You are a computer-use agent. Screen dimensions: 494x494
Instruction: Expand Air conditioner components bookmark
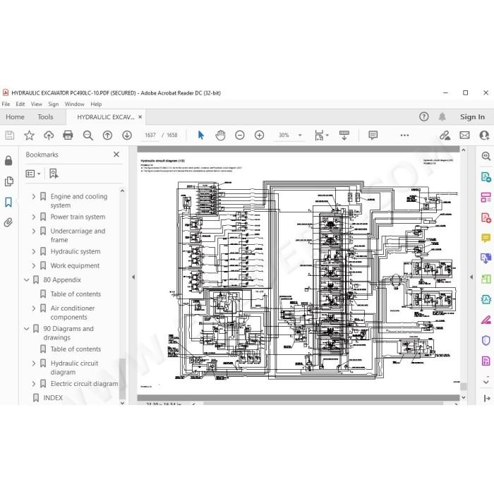tap(33, 308)
